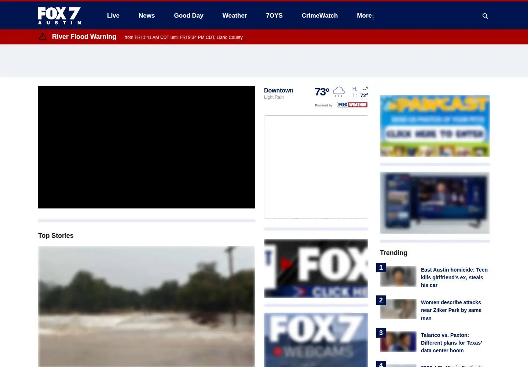The height and width of the screenshot is (367, 528).
Task: Click the Downtown weather location
Action: pos(279,90)
